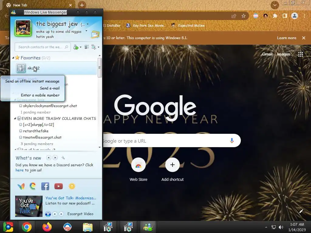Start voice search with microphone icon
The height and width of the screenshot is (233, 311).
pyautogui.click(x=232, y=141)
